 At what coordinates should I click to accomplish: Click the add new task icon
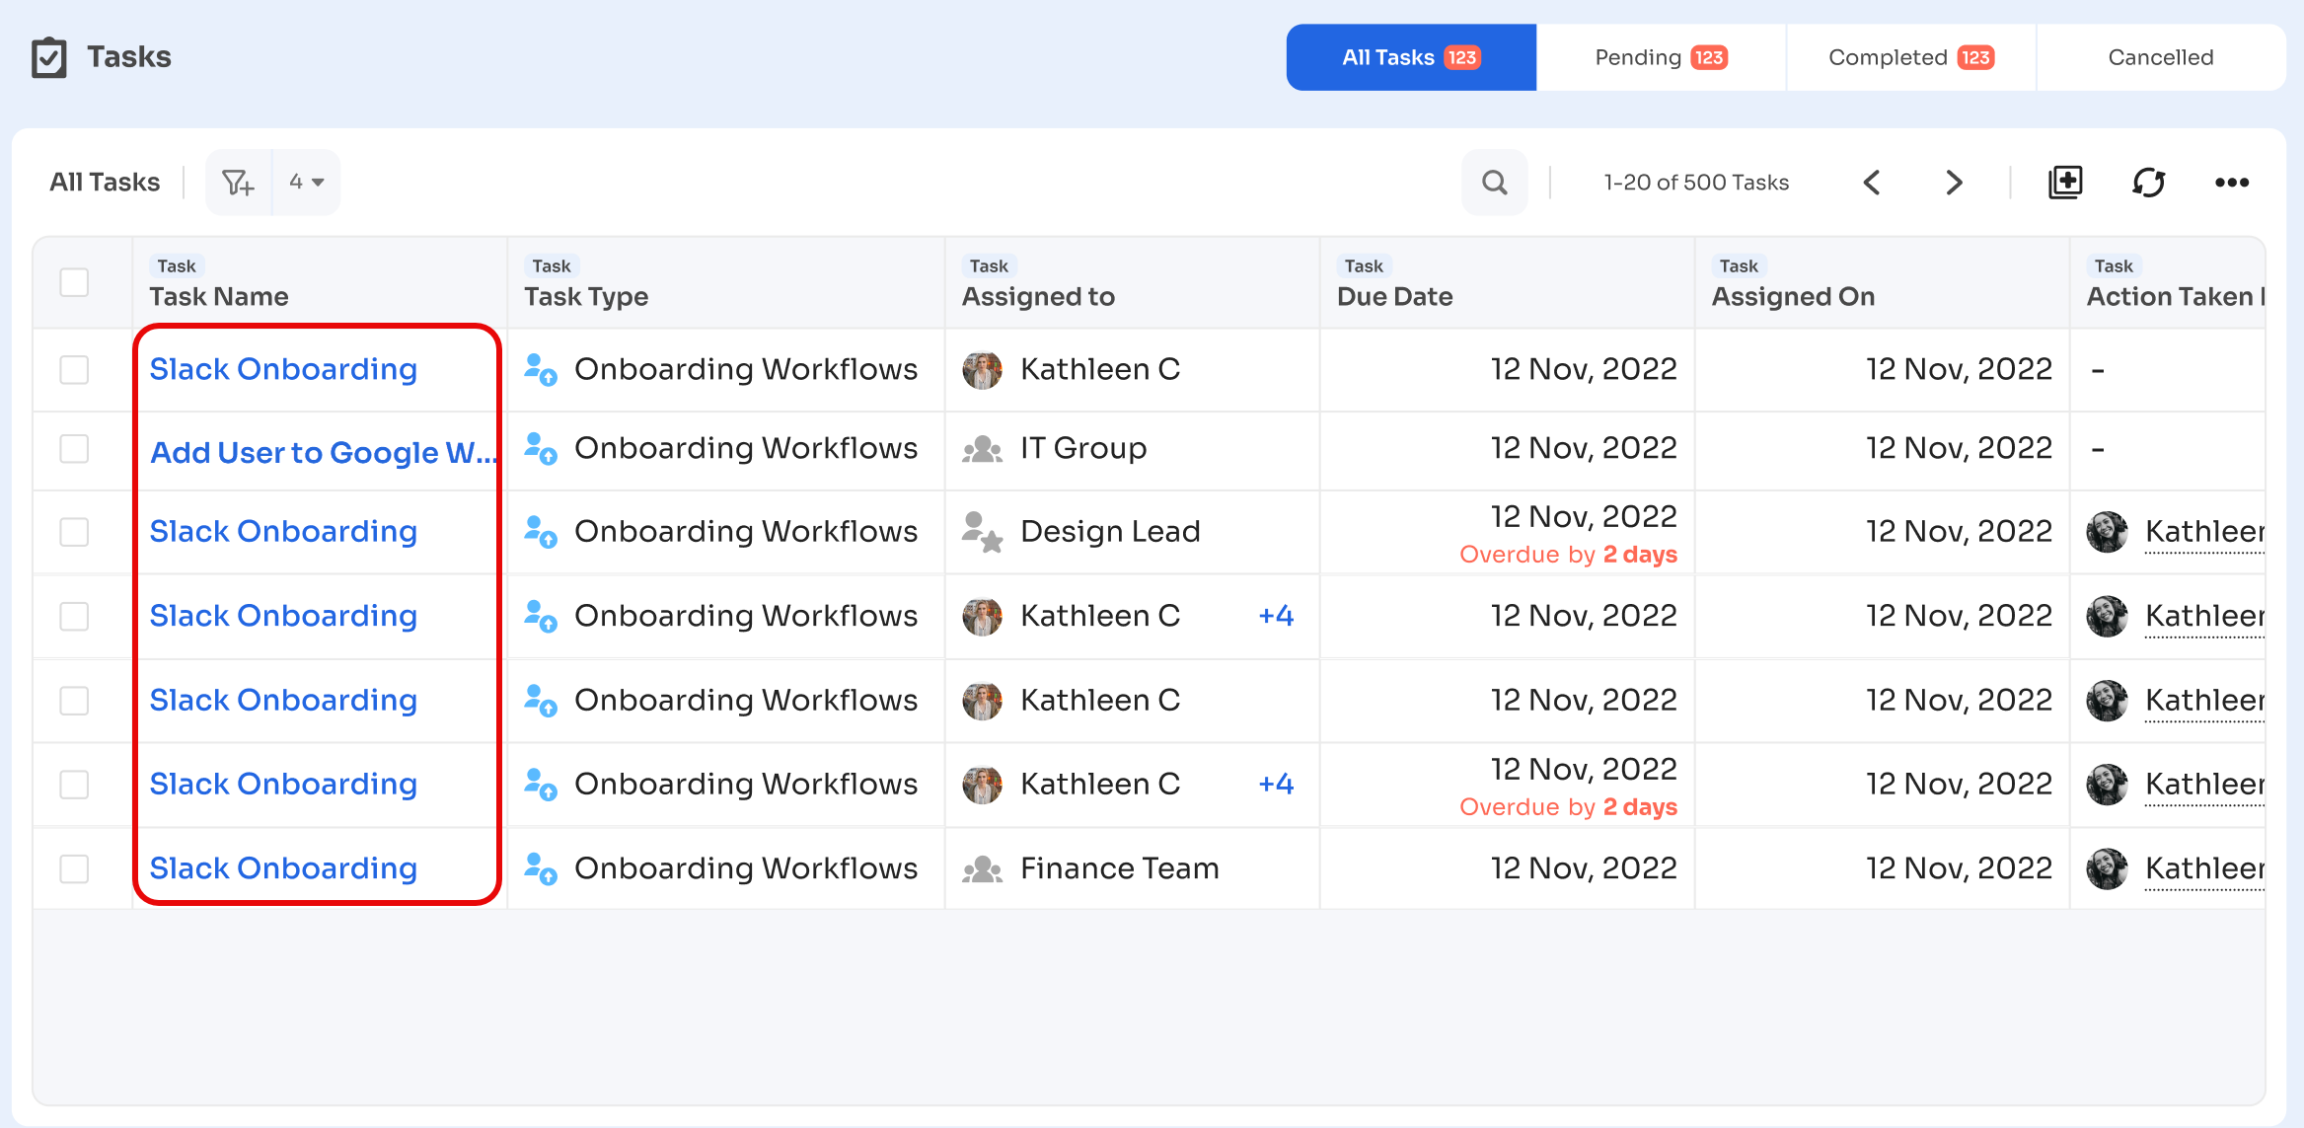tap(2065, 183)
